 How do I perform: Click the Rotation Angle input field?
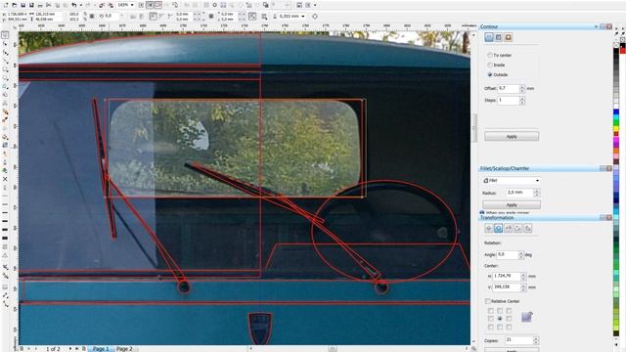point(507,254)
